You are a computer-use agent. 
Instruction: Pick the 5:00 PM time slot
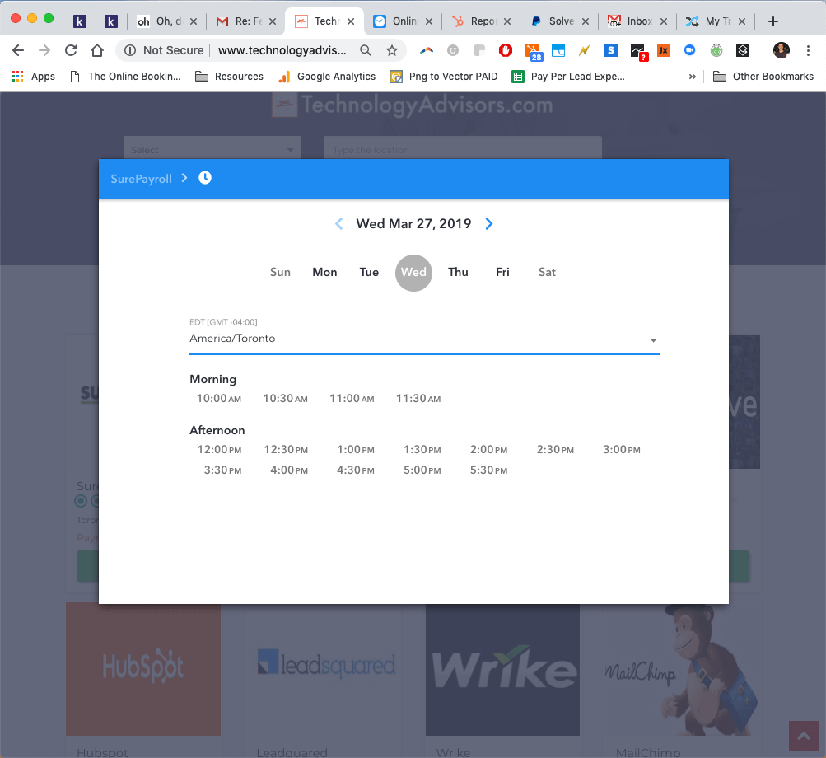point(422,470)
